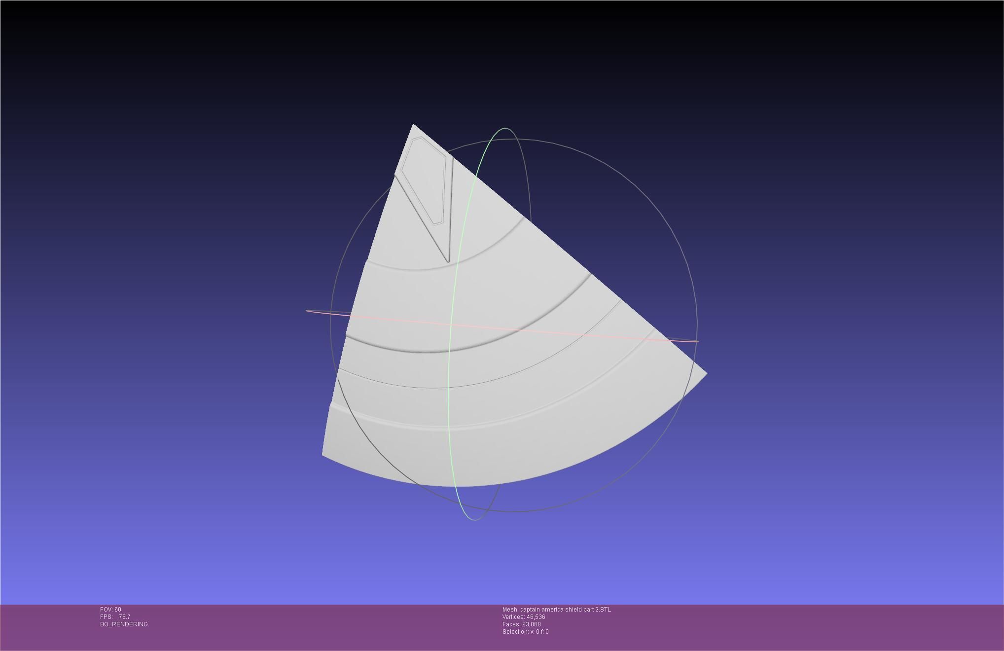The height and width of the screenshot is (651, 1004).
Task: Click the top pointed tip of mesh
Action: coord(413,125)
